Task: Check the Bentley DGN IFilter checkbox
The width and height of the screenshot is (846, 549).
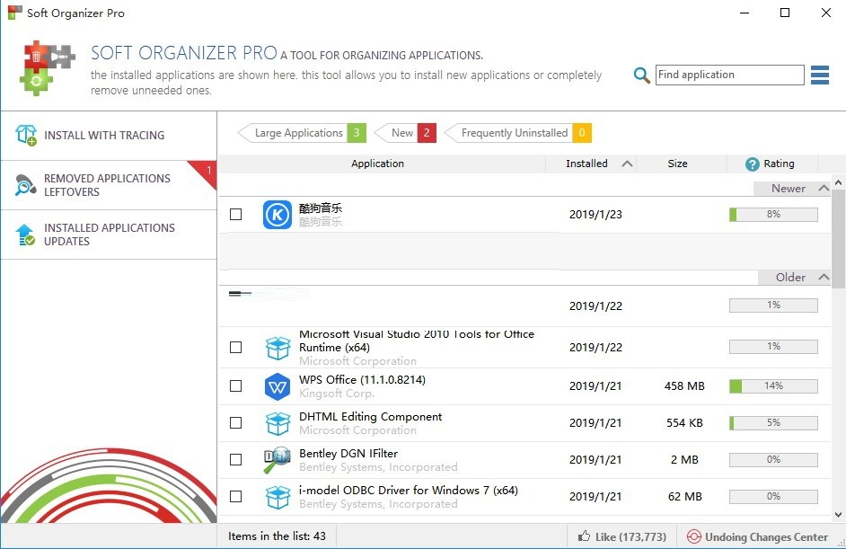Action: [236, 459]
